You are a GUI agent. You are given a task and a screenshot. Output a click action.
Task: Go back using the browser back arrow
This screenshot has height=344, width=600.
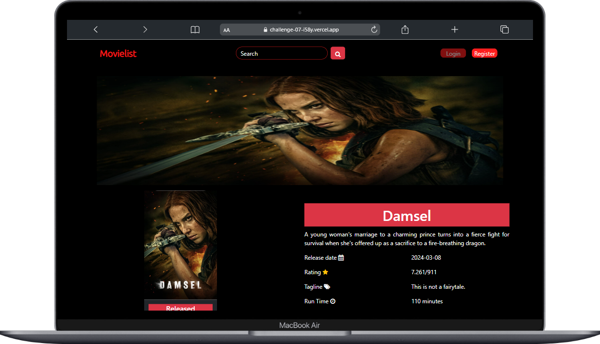pyautogui.click(x=96, y=30)
